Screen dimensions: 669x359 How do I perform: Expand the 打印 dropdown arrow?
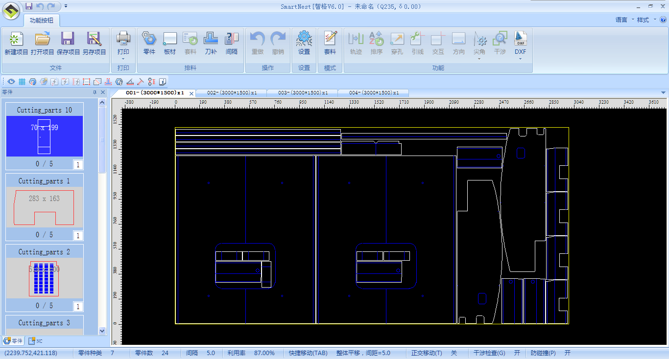coord(123,59)
